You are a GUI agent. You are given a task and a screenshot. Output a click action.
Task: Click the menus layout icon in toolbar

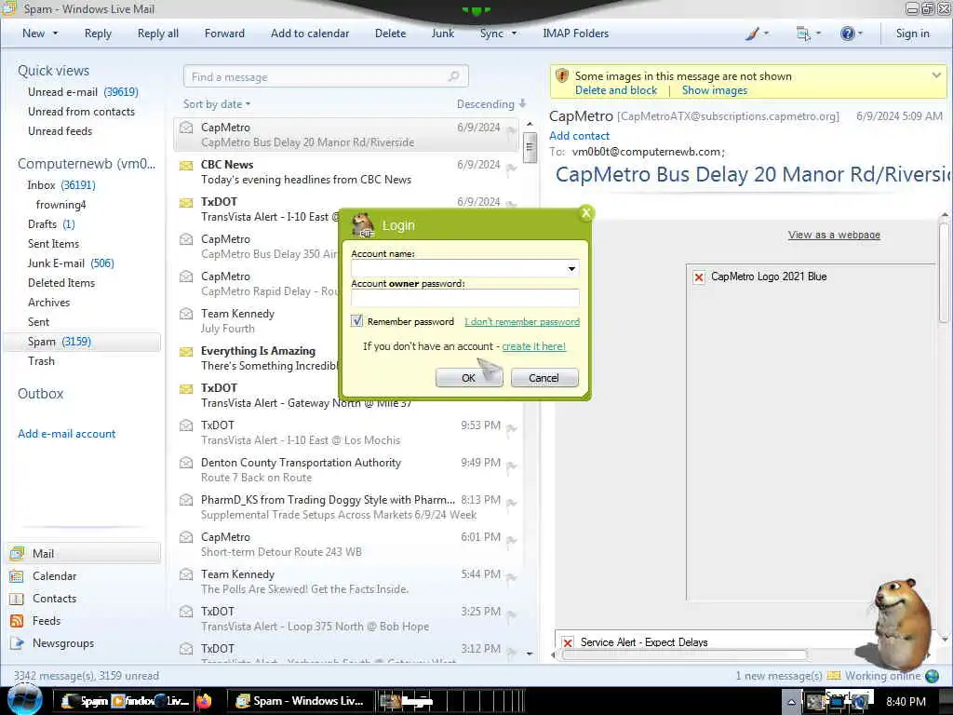pyautogui.click(x=803, y=34)
